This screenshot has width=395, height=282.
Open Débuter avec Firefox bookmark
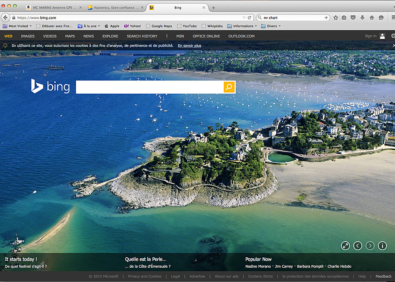[54, 26]
